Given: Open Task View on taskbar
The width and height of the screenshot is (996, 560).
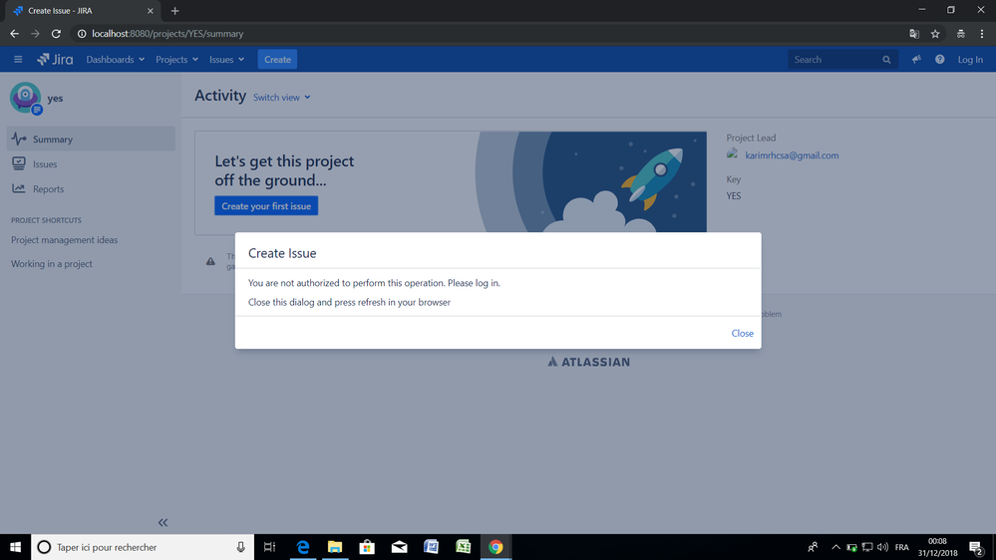Looking at the screenshot, I should point(269,547).
